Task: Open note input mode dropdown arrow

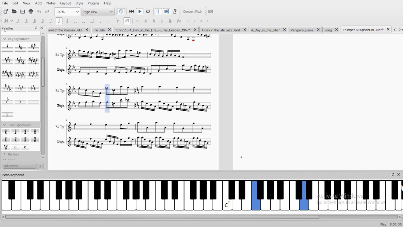Action: click(x=12, y=21)
